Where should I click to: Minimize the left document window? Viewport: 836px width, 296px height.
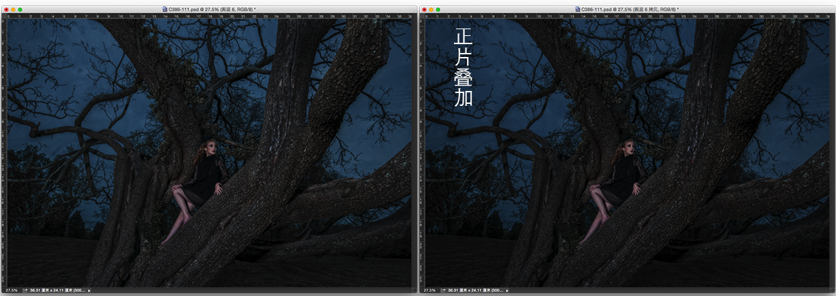14,10
